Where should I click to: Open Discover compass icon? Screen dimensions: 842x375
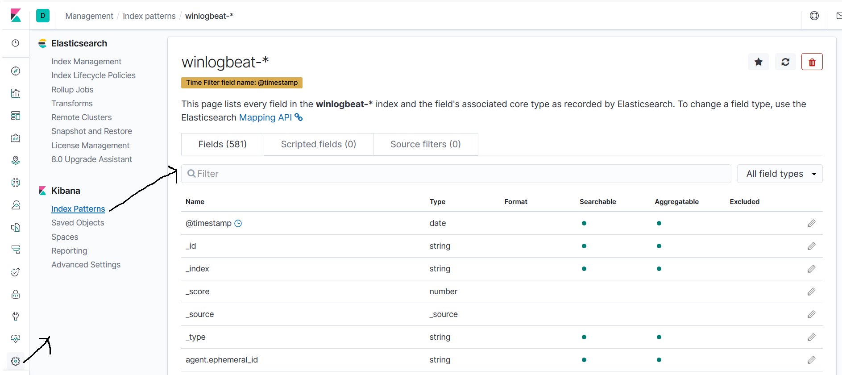tap(16, 71)
